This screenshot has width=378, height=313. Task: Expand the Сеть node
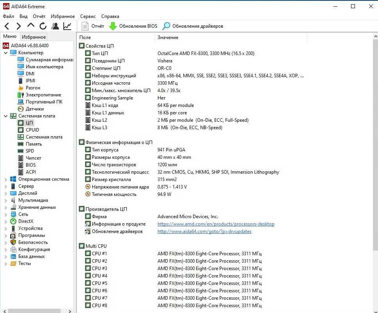[x=6, y=214]
